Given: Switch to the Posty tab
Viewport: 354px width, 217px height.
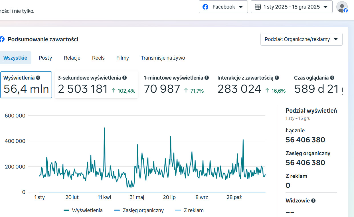Looking at the screenshot, I should pos(45,58).
